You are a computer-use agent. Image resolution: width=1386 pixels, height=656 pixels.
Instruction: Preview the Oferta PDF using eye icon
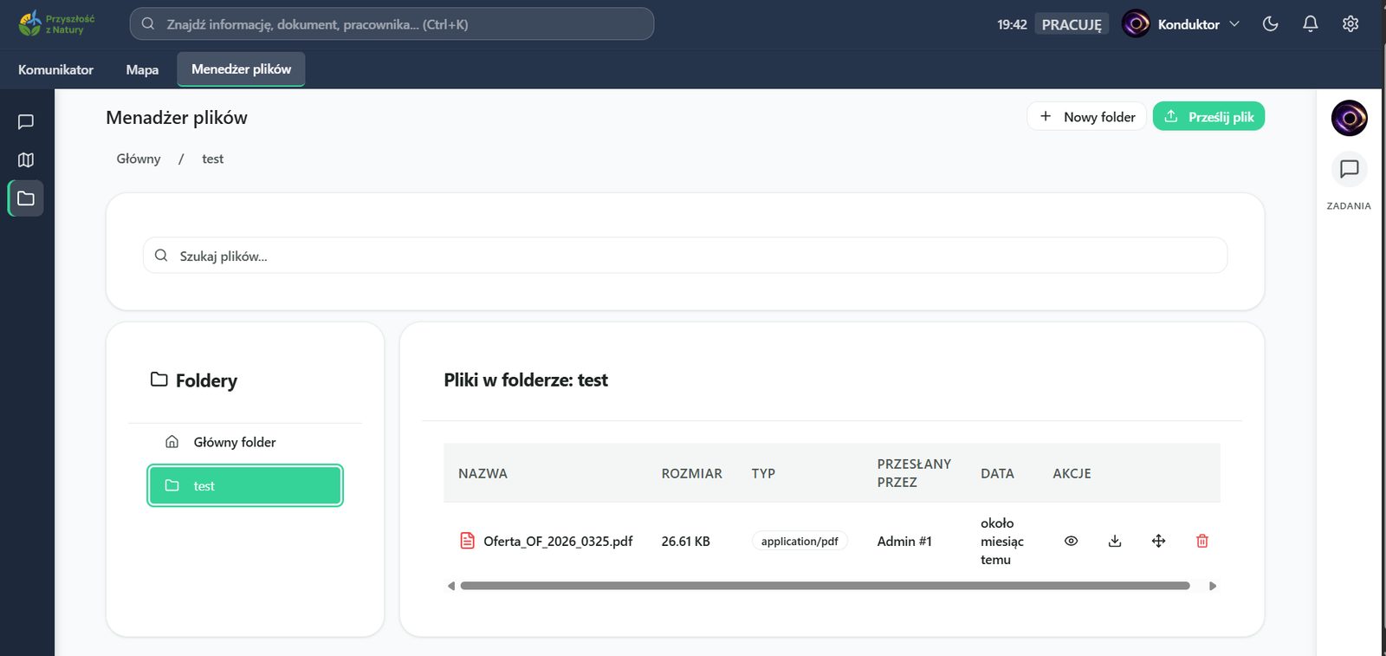pyautogui.click(x=1071, y=541)
